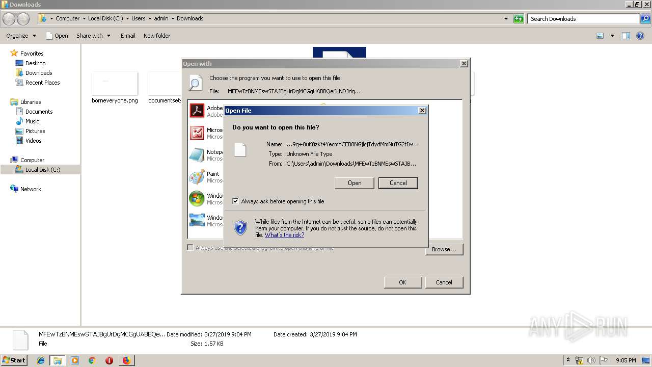Viewport: 652px width, 367px height.
Task: Click OK in the Open with dialog
Action: (402, 282)
